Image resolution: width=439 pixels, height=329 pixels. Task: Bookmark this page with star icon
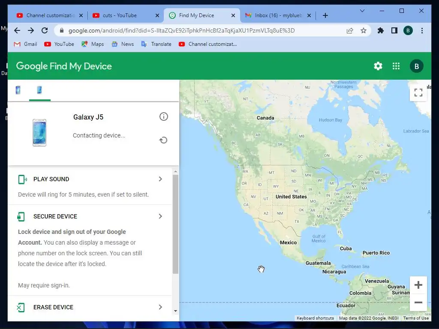click(364, 30)
